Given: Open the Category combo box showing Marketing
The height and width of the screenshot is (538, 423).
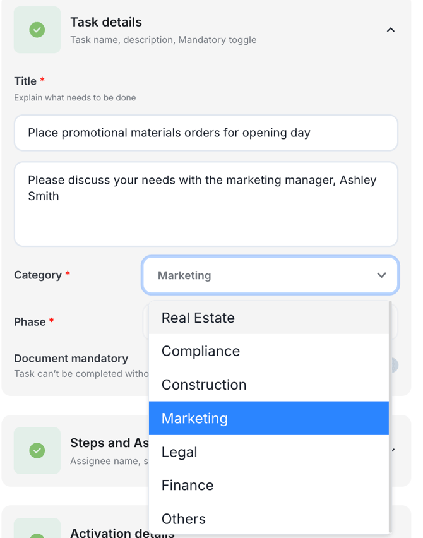Looking at the screenshot, I should (x=259, y=275).
